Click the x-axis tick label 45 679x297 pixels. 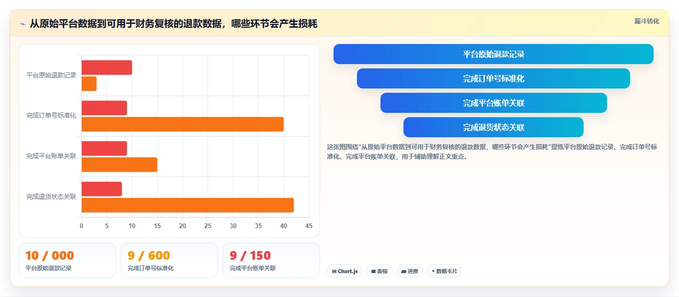pos(309,226)
